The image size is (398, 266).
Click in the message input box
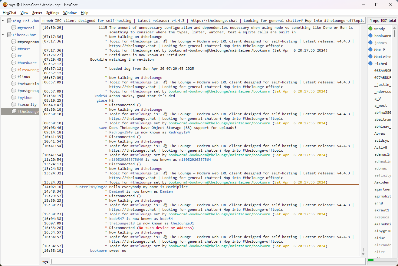(x=207, y=261)
